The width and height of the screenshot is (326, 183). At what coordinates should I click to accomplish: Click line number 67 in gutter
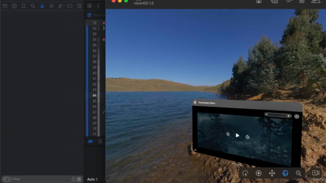pos(95,112)
